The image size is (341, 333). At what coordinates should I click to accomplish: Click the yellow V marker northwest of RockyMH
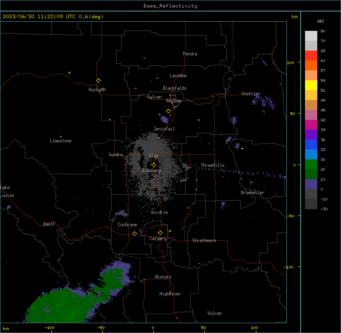click(x=69, y=73)
